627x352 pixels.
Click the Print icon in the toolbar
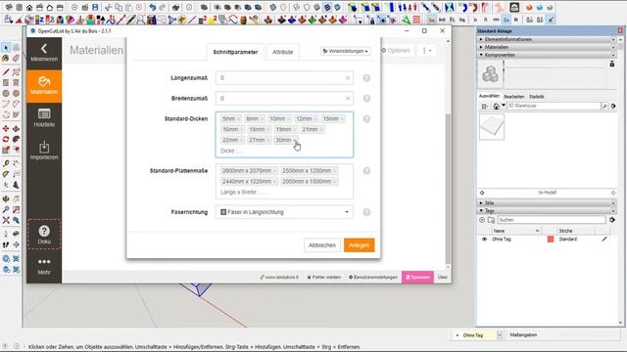[x=175, y=7]
